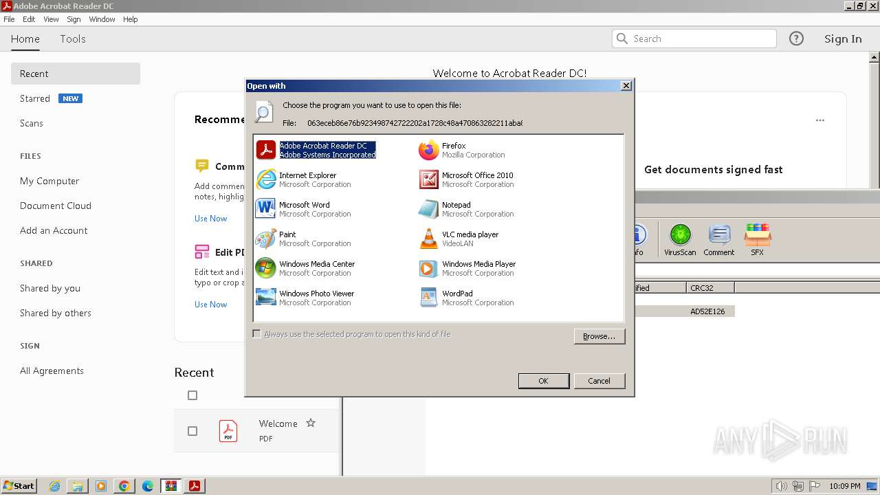Tick the Welcome file row checkbox
Image resolution: width=880 pixels, height=495 pixels.
(192, 431)
